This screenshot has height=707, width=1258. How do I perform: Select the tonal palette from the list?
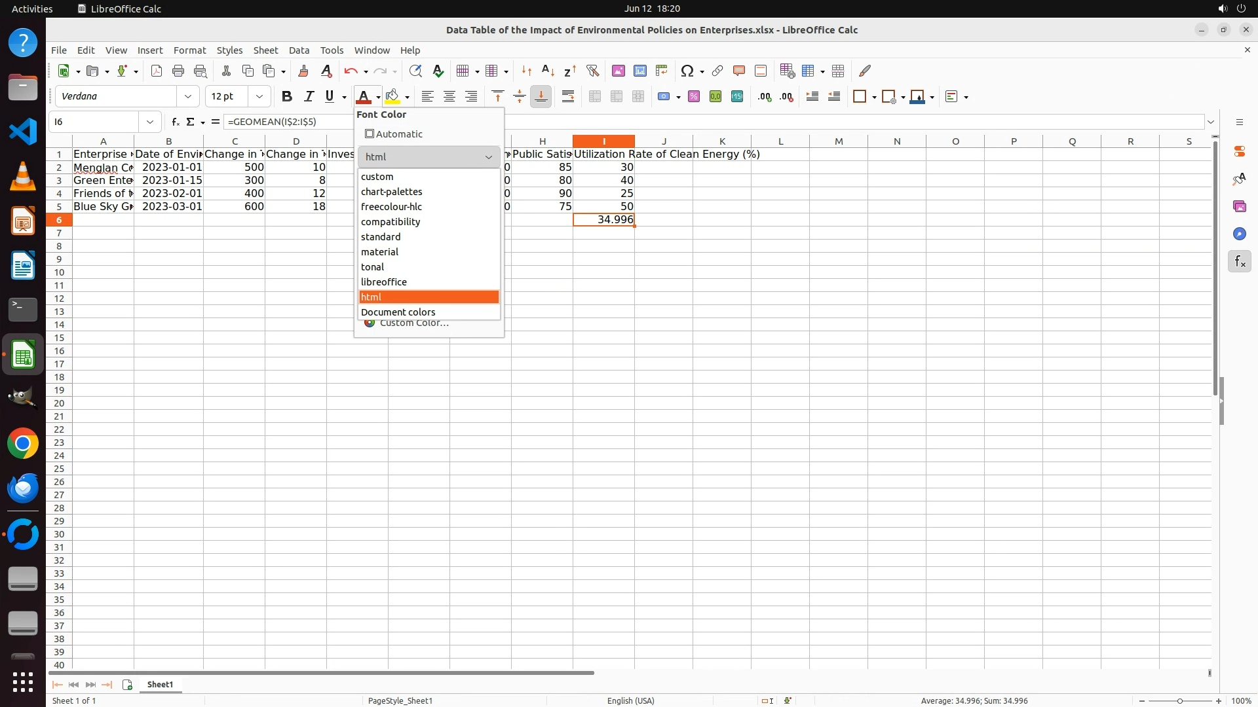pyautogui.click(x=372, y=267)
